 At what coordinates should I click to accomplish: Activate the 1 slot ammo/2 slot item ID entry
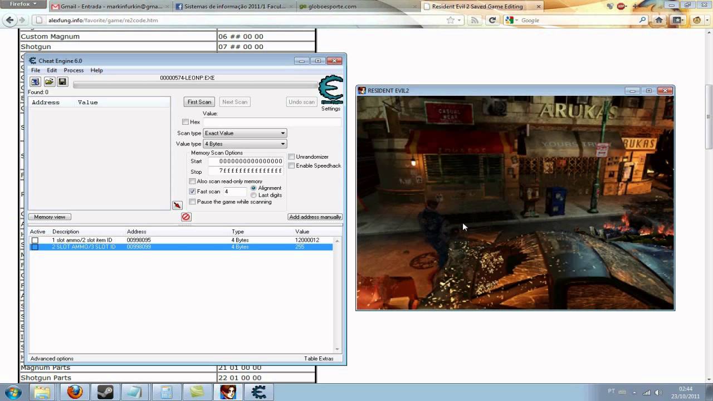[35, 241]
